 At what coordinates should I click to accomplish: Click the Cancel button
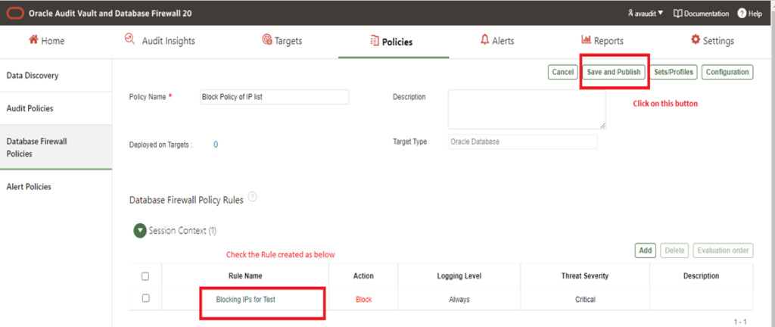coord(562,72)
